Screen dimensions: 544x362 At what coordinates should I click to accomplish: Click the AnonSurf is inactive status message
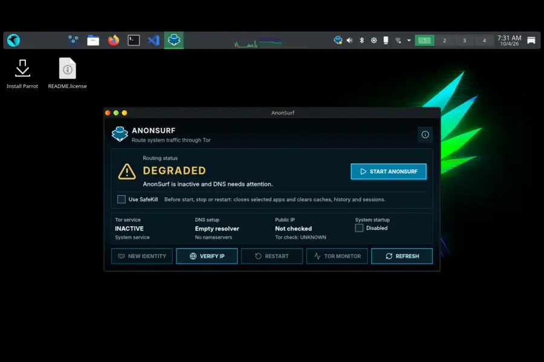point(208,184)
